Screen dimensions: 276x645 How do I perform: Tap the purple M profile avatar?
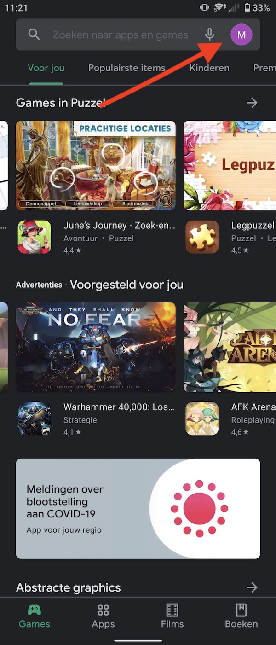(241, 35)
